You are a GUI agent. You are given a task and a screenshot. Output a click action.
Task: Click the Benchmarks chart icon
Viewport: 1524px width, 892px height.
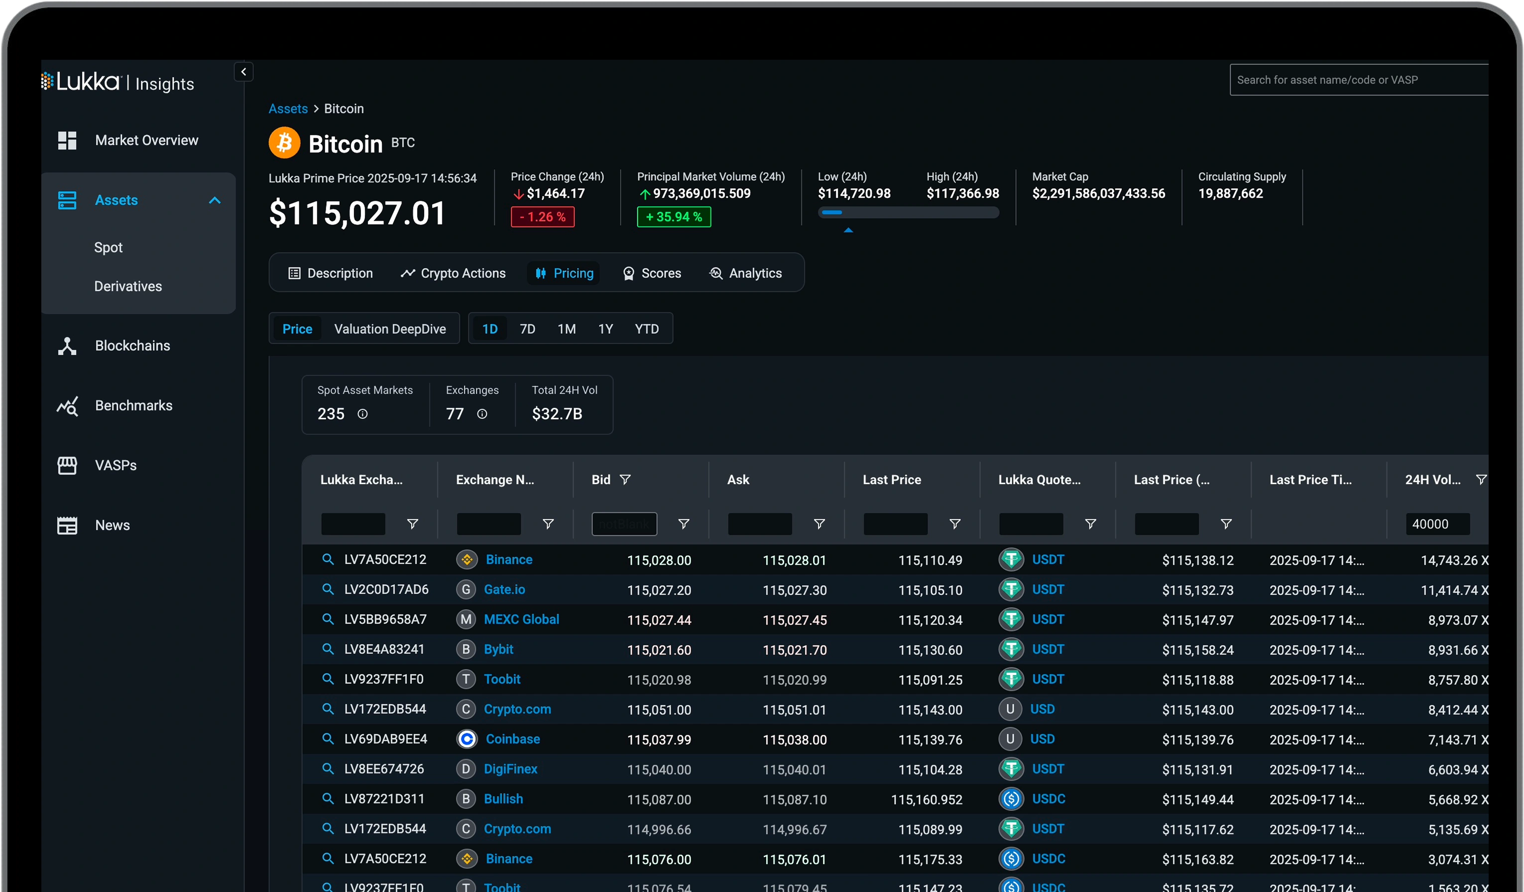click(x=67, y=405)
